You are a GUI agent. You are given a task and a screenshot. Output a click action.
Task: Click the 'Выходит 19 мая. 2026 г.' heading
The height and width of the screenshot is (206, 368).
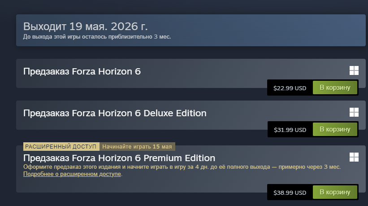[85, 26]
